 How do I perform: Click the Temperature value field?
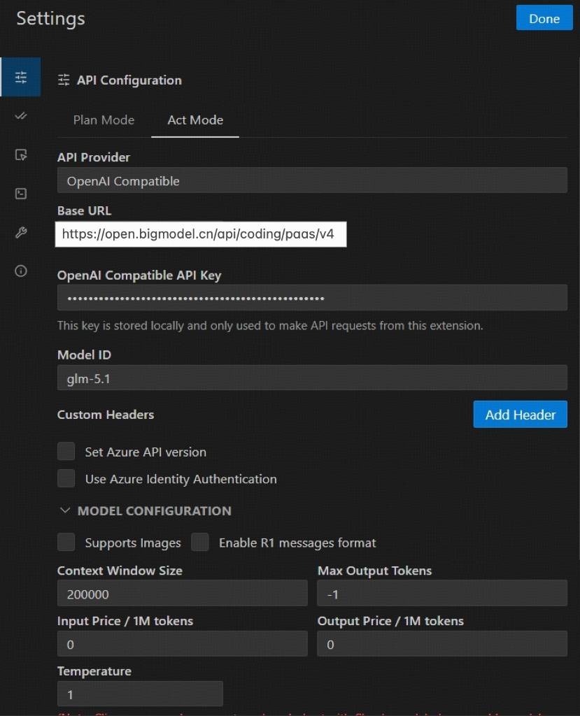click(140, 694)
